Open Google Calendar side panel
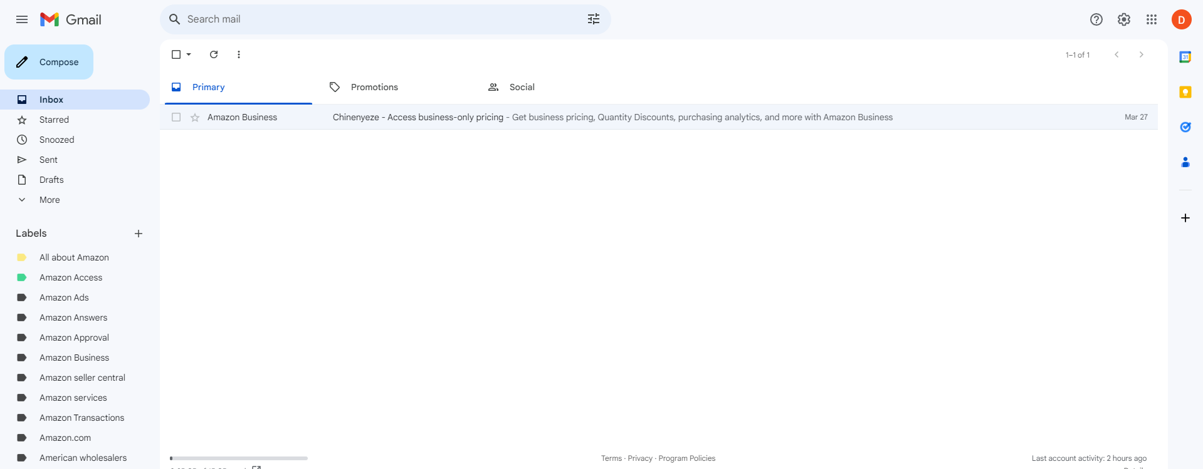 tap(1185, 57)
